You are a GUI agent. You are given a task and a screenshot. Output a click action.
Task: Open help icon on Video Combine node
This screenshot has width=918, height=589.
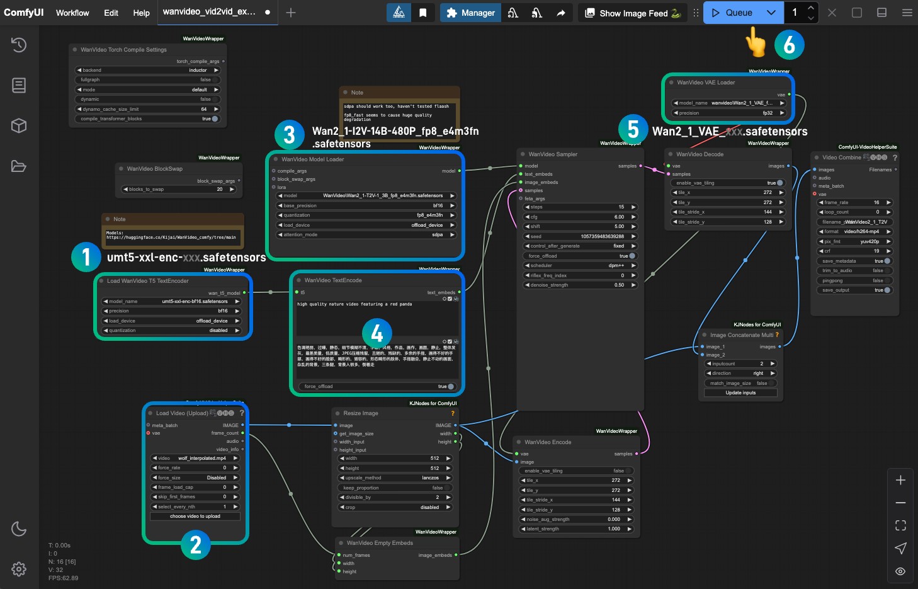coord(895,157)
